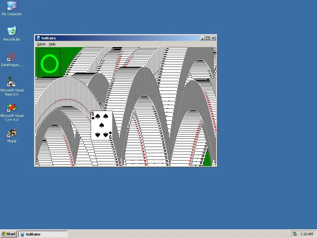Select the Recycle Bin icon
317x238 pixels.
pyautogui.click(x=12, y=34)
